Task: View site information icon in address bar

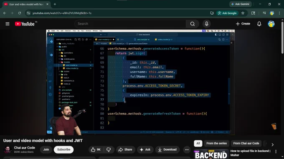Action: pyautogui.click(x=28, y=13)
